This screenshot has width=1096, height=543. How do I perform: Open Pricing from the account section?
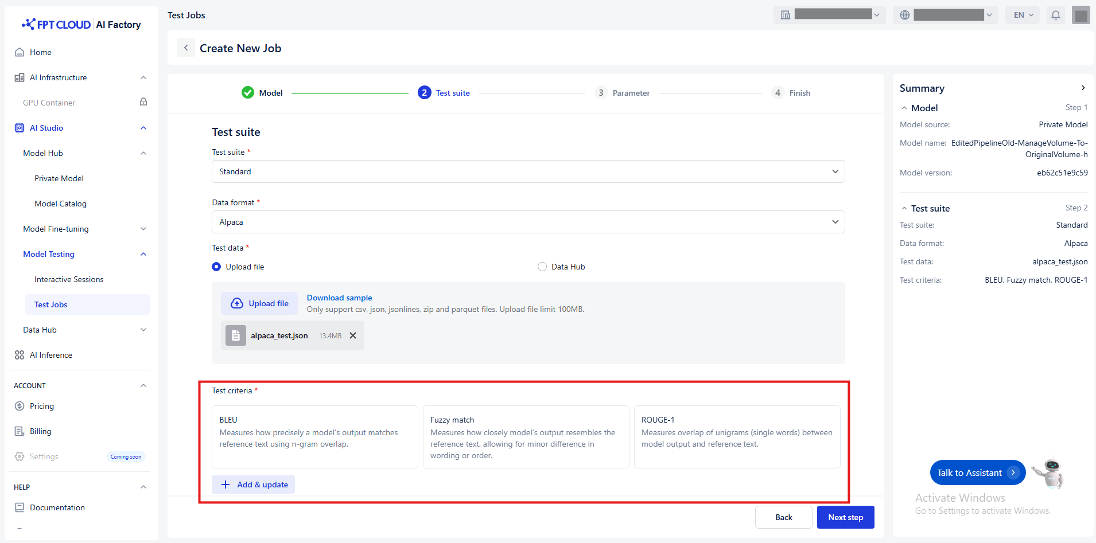pos(42,406)
